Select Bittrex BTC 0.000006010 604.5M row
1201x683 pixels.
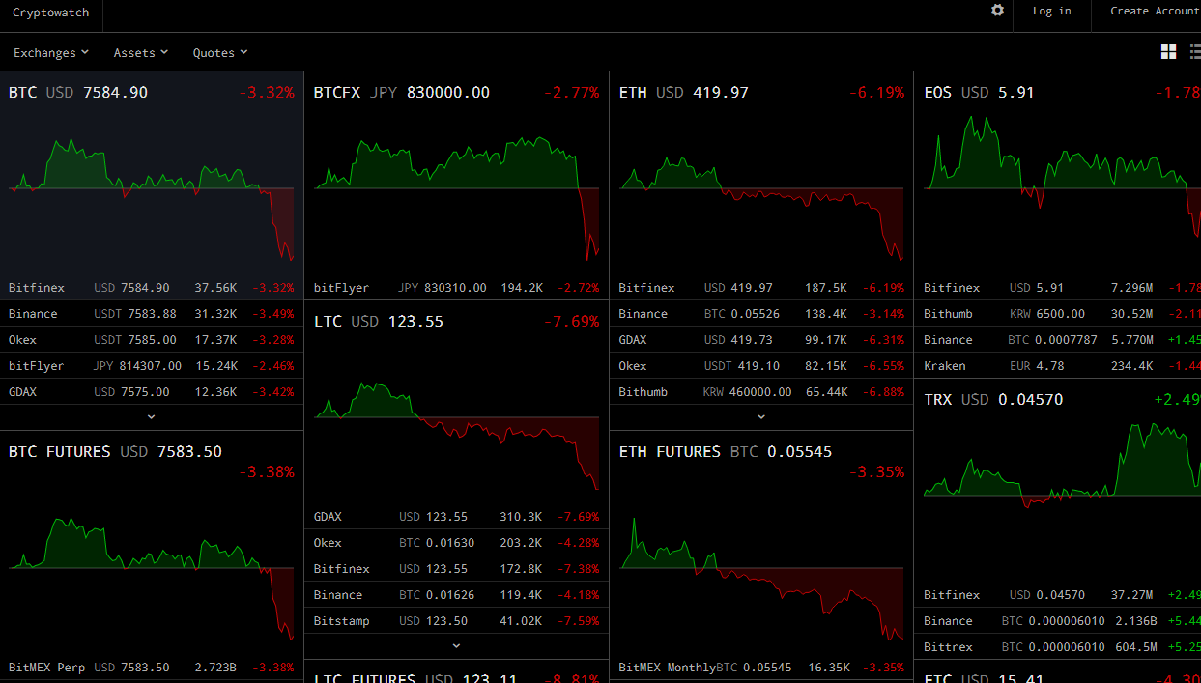pyautogui.click(x=1058, y=647)
